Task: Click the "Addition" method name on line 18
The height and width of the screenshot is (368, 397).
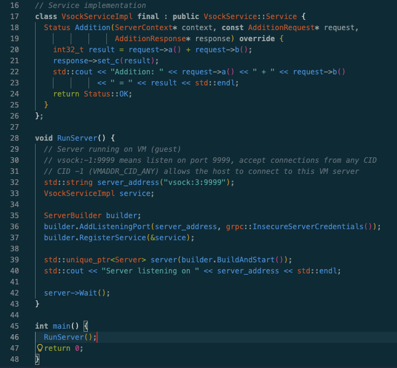Action: 93,28
